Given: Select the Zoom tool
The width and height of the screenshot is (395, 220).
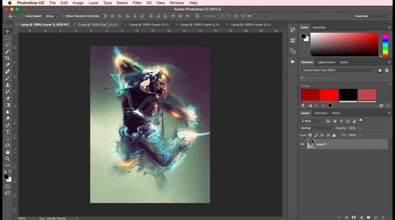Looking at the screenshot, I should pos(8,159).
